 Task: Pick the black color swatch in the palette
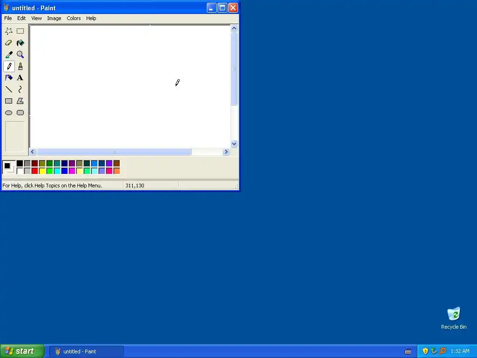(x=20, y=164)
